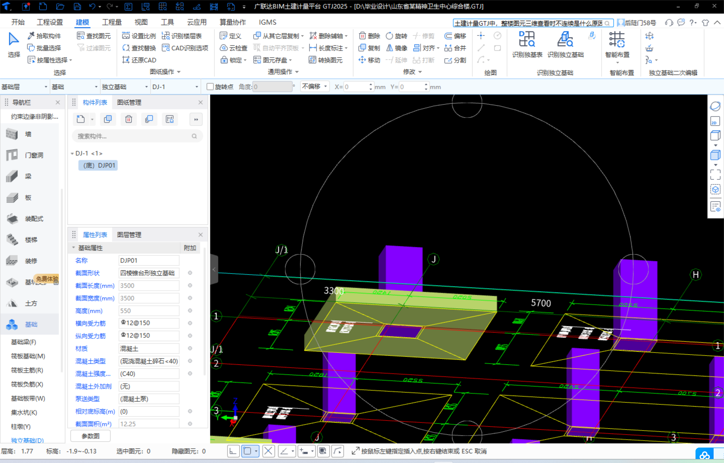Image resolution: width=724 pixels, height=463 pixels.
Task: Open 定义 definition tool
Action: click(230, 36)
